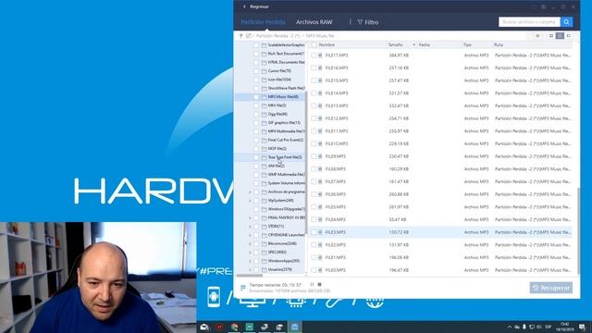Open the Tamaño column sort dropdown arrow
The height and width of the screenshot is (333, 592).
click(413, 45)
